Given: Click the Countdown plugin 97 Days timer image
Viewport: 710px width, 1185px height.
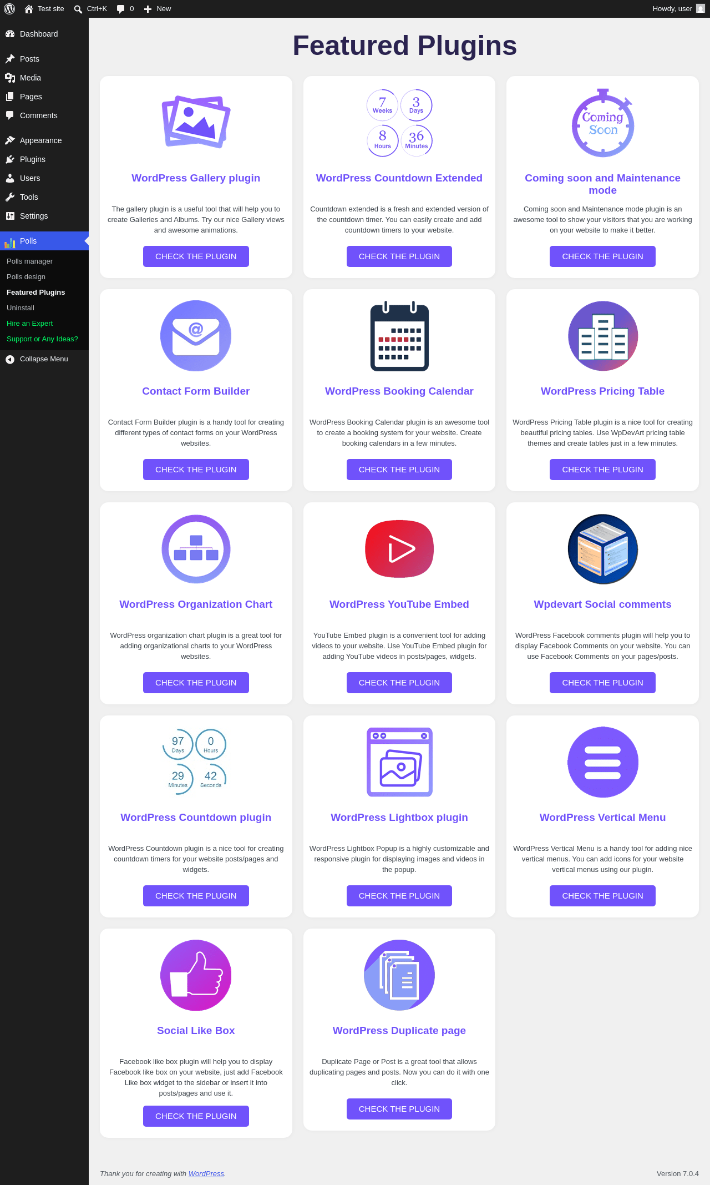Looking at the screenshot, I should point(195,762).
